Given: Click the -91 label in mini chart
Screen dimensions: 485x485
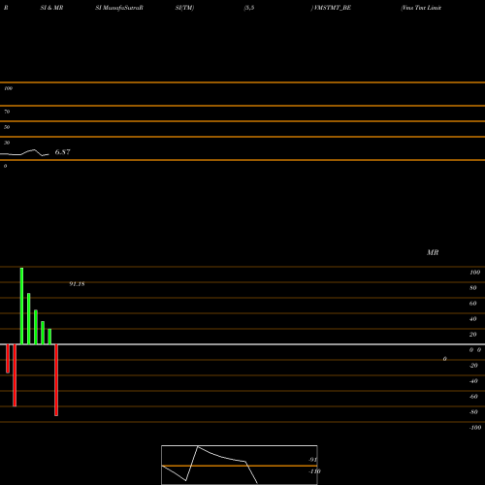Looking at the screenshot, I should [312, 460].
